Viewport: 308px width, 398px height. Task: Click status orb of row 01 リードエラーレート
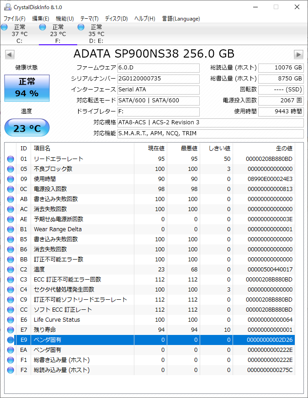pyautogui.click(x=11, y=159)
